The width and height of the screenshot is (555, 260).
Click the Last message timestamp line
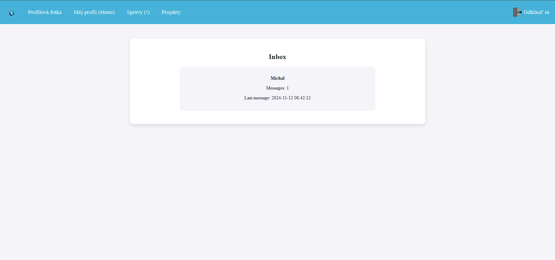pyautogui.click(x=277, y=98)
